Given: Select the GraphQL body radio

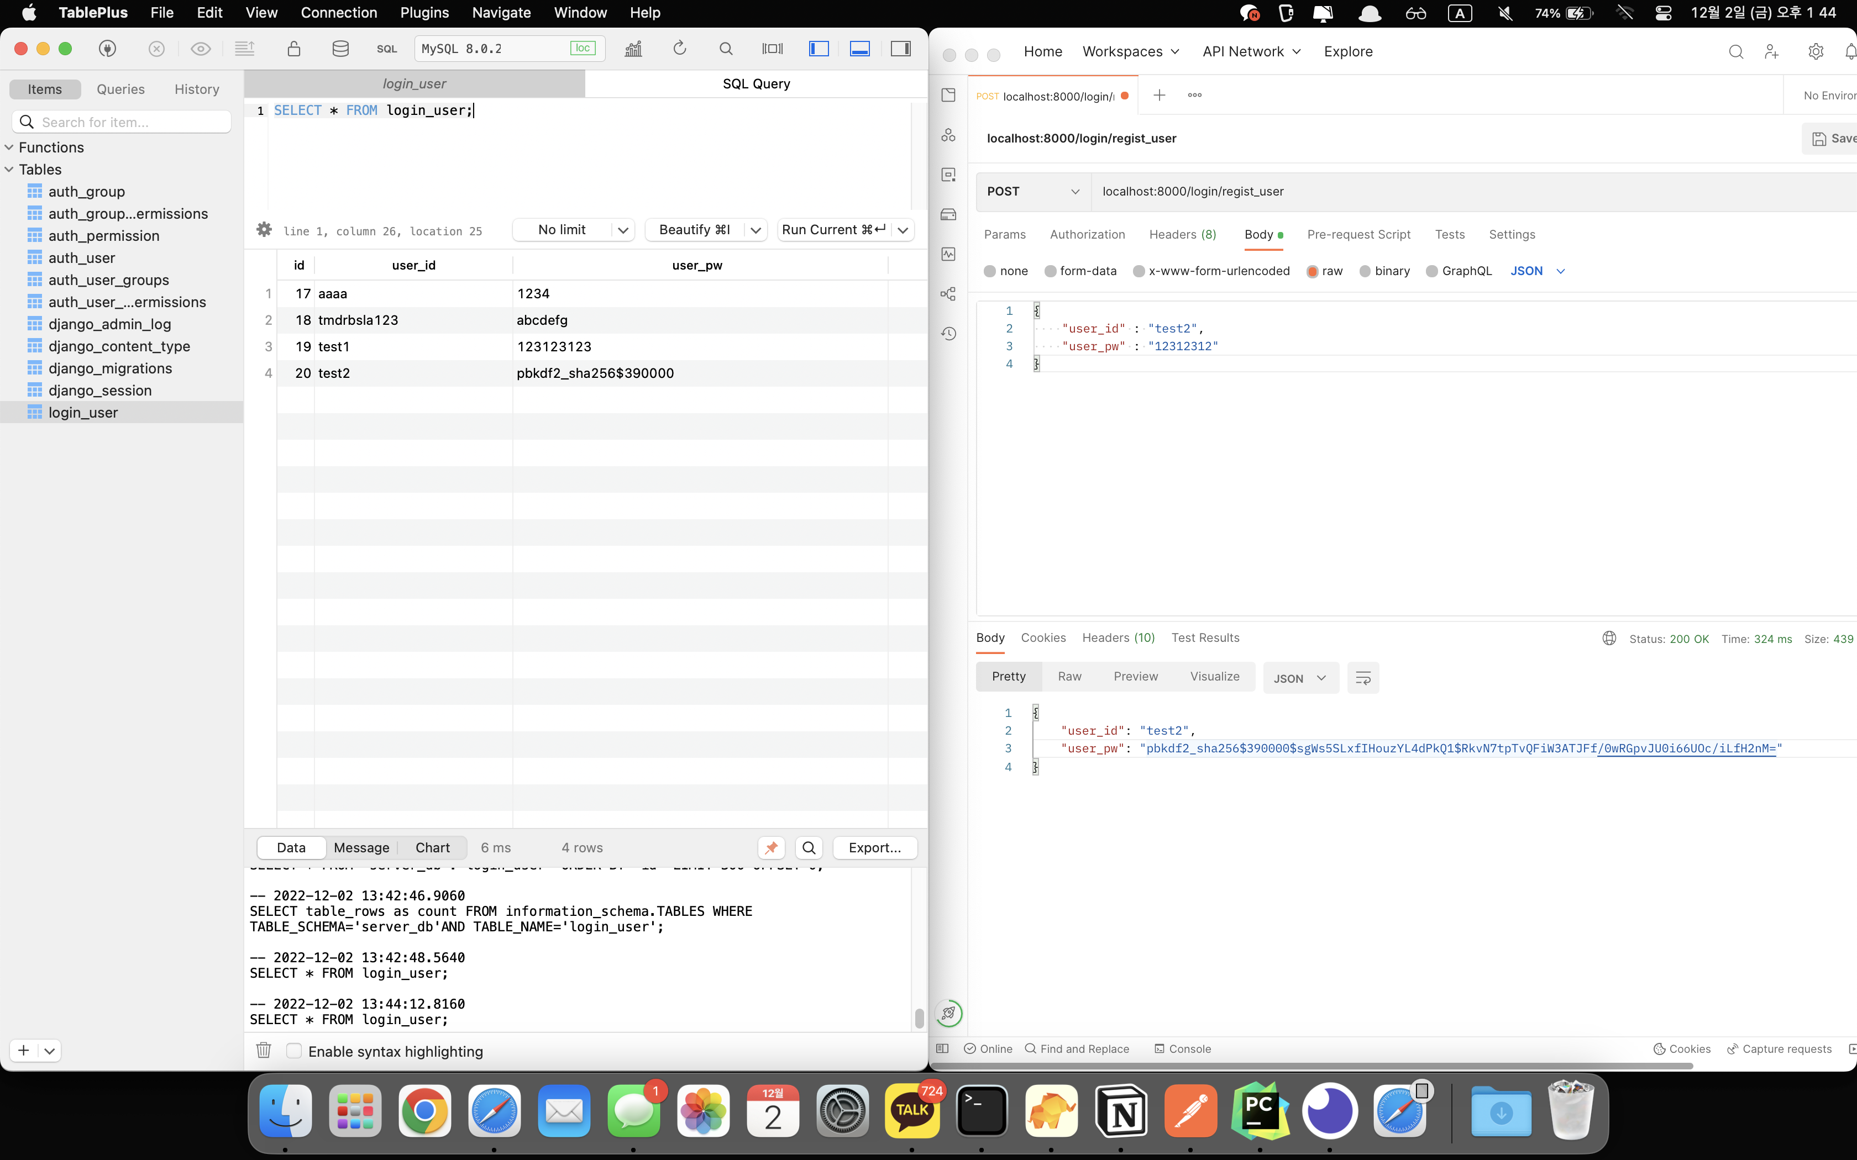Looking at the screenshot, I should tap(1432, 271).
